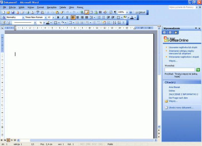Open the Usuwanie nagłówka lub stopki link
This screenshot has width=202, height=146.
(183, 48)
